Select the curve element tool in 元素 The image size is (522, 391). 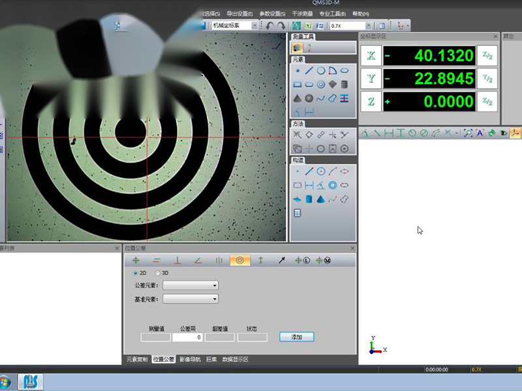pos(321,98)
